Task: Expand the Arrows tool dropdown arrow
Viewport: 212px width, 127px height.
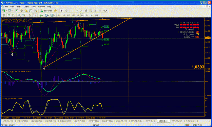Action: click(107, 11)
